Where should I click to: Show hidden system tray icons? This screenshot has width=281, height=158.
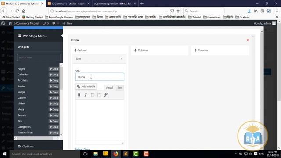coord(236,154)
